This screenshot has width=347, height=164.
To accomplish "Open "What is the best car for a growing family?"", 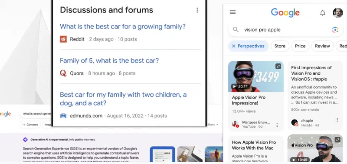I will point(123,26).
